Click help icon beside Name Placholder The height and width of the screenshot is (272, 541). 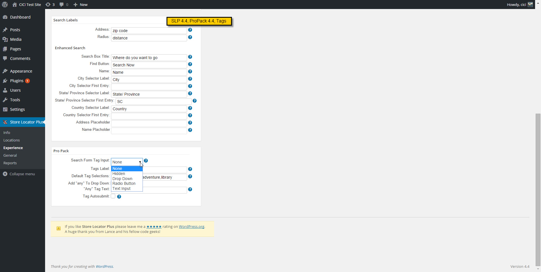click(190, 130)
